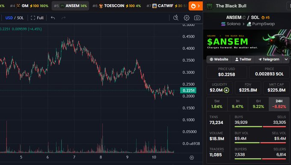Open chart in Full screen mode
The height and width of the screenshot is (165, 291).
37,18
